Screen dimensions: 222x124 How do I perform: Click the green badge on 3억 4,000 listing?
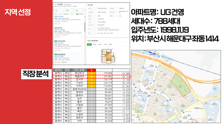tap(55, 41)
